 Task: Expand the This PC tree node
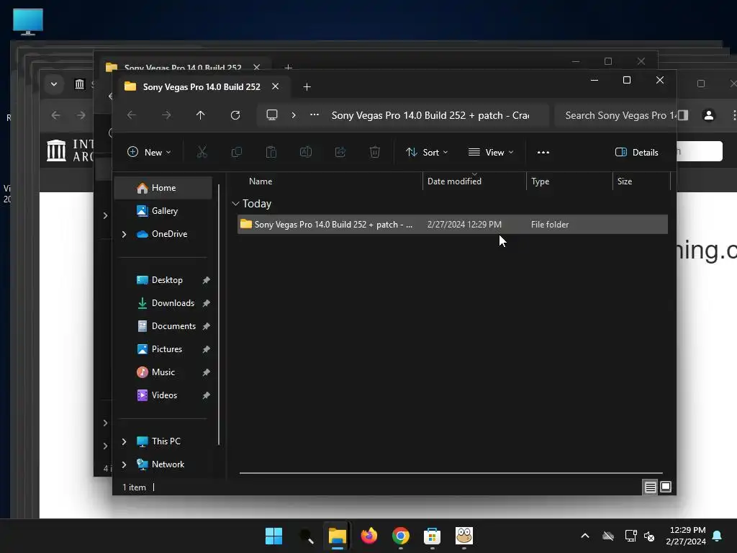coord(124,441)
